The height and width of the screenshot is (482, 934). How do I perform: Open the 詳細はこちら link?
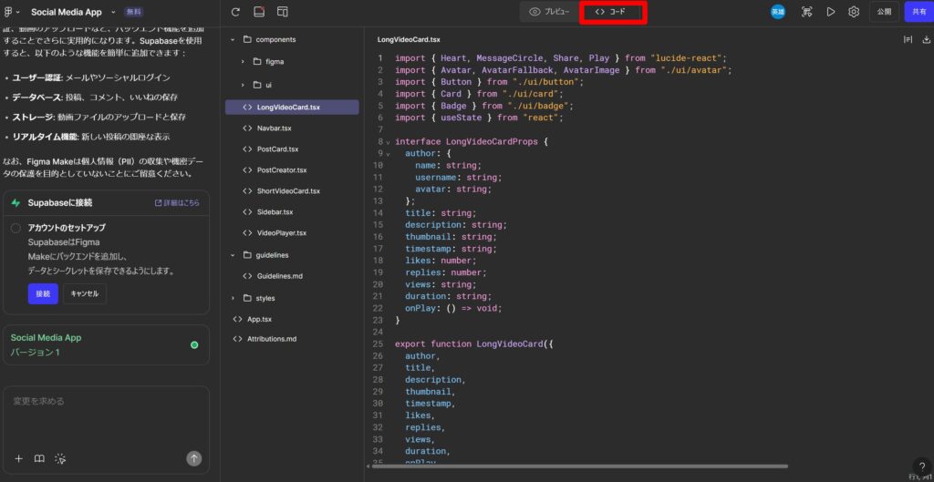176,203
